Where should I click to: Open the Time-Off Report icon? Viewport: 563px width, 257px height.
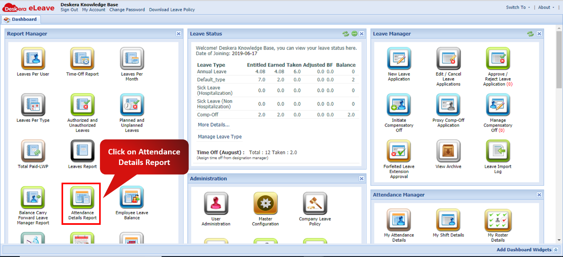(x=82, y=59)
